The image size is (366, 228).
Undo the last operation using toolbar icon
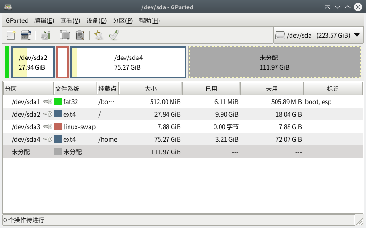tap(98, 35)
